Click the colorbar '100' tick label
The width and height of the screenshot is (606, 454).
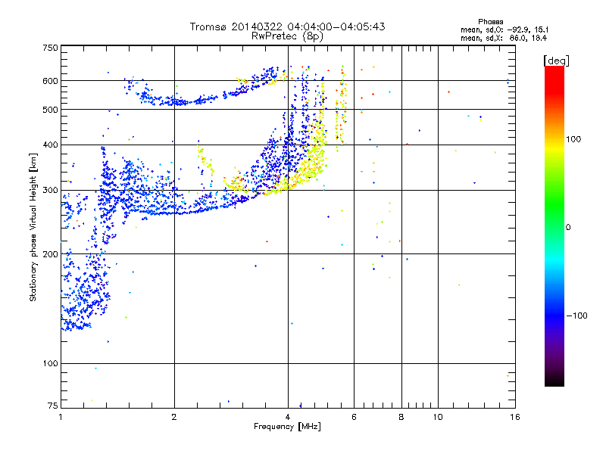(x=573, y=139)
